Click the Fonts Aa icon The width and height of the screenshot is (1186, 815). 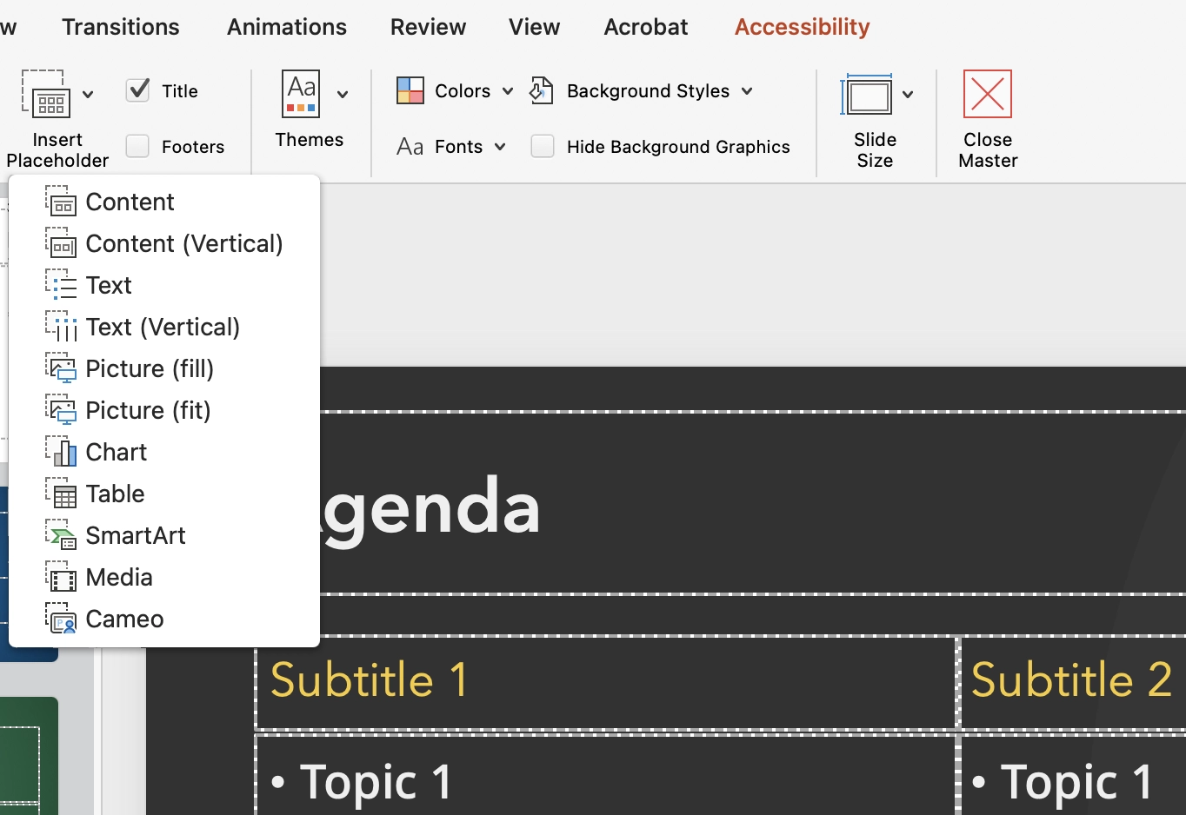(410, 146)
